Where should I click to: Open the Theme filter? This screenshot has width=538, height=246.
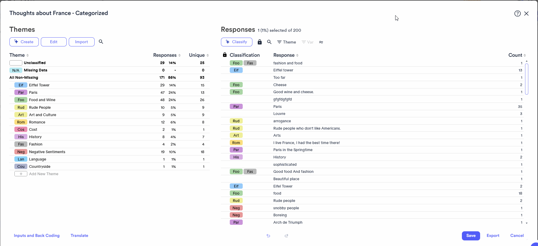click(286, 42)
